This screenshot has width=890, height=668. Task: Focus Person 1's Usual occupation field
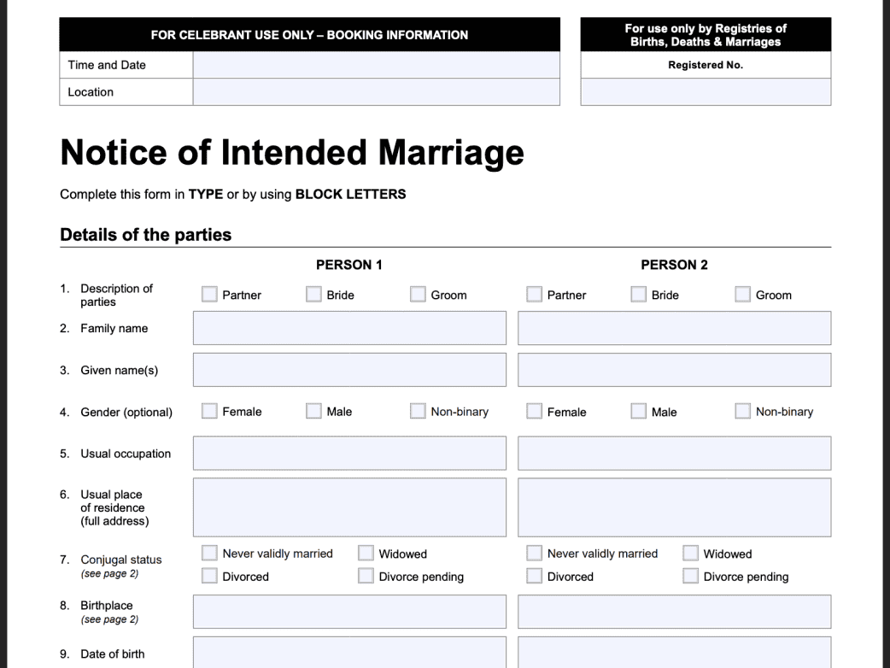click(x=349, y=454)
